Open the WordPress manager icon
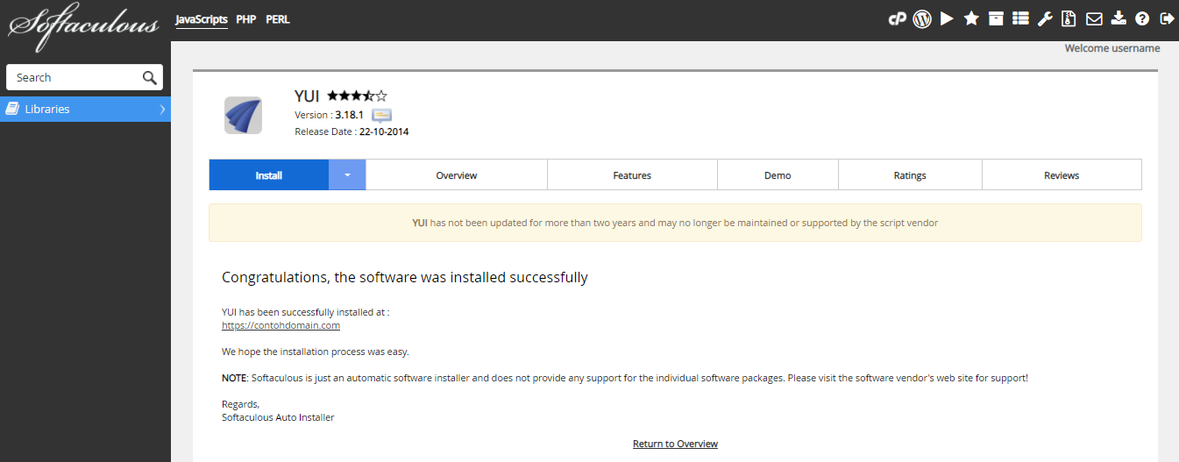The height and width of the screenshot is (462, 1179). click(x=921, y=18)
